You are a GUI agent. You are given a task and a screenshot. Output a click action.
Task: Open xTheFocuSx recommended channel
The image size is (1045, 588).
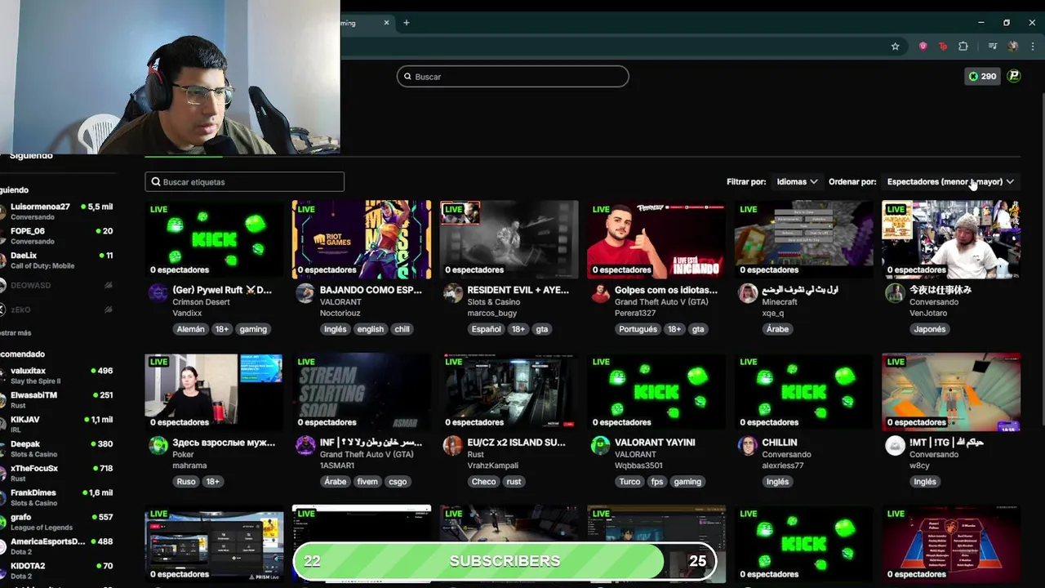coord(57,473)
